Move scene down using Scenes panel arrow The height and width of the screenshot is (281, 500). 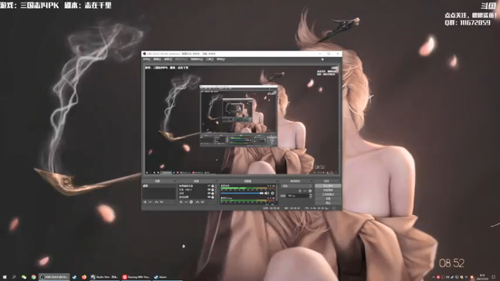pos(161,202)
